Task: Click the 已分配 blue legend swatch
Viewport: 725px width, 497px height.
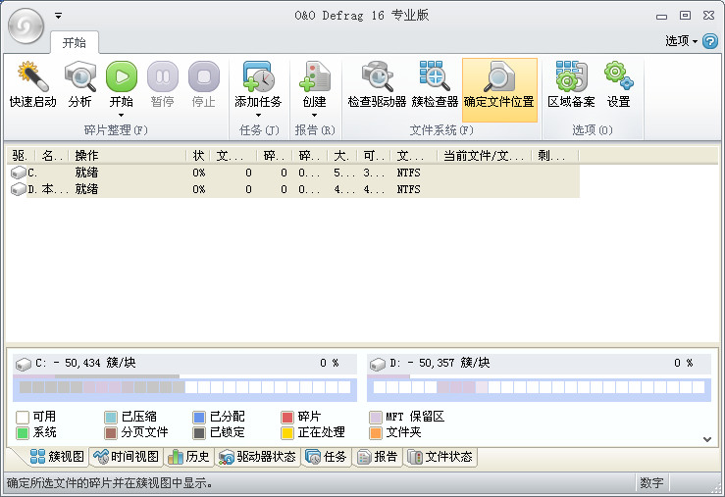Action: tap(199, 418)
